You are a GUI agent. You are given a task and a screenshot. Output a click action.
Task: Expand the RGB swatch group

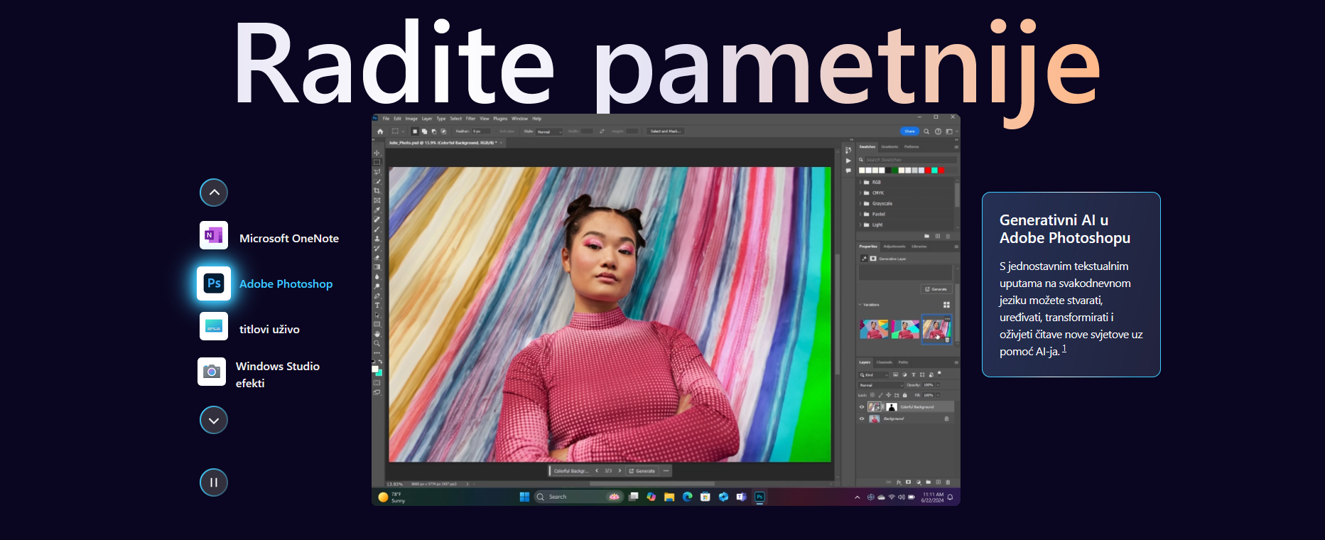(x=860, y=182)
